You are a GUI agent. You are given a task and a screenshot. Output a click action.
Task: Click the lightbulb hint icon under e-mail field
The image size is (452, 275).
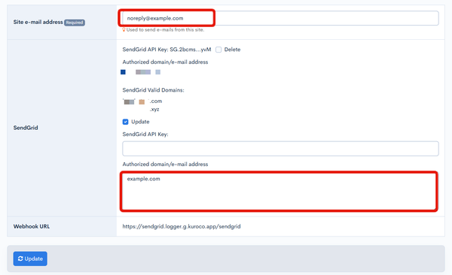[124, 29]
